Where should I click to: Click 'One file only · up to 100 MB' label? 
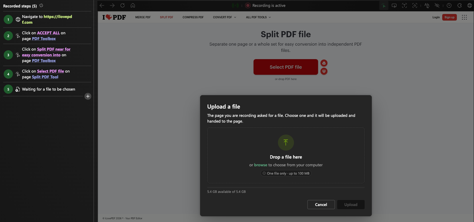pos(286,173)
